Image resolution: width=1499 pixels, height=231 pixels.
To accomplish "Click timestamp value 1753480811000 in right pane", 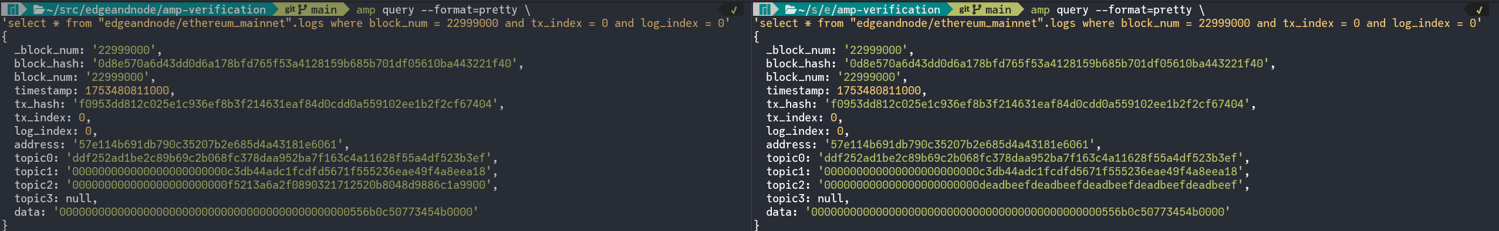I will click(x=879, y=91).
